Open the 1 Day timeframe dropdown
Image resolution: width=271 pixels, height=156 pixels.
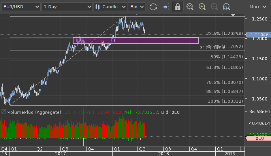pos(67,7)
